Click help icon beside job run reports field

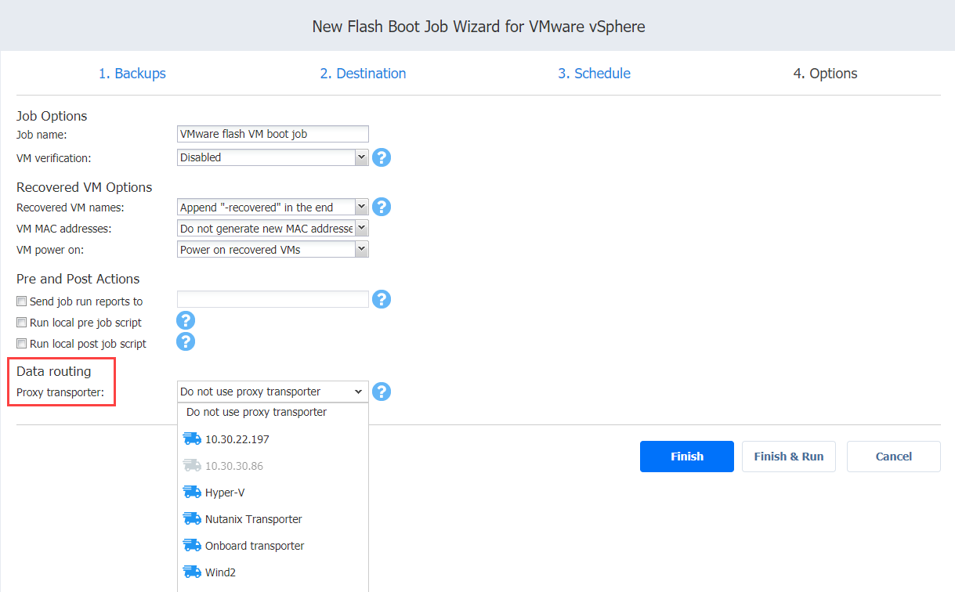(382, 299)
